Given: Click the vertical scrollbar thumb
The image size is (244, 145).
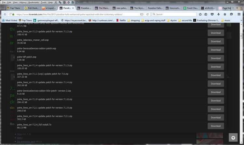Looking at the screenshot, I should point(241,36).
